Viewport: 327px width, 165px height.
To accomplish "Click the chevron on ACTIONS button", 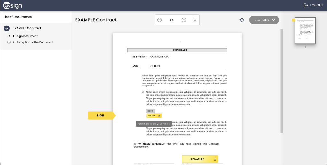I will pos(274,20).
